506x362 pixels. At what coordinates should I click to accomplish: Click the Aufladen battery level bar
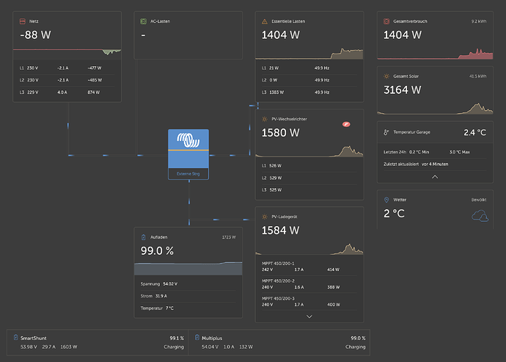click(x=188, y=268)
